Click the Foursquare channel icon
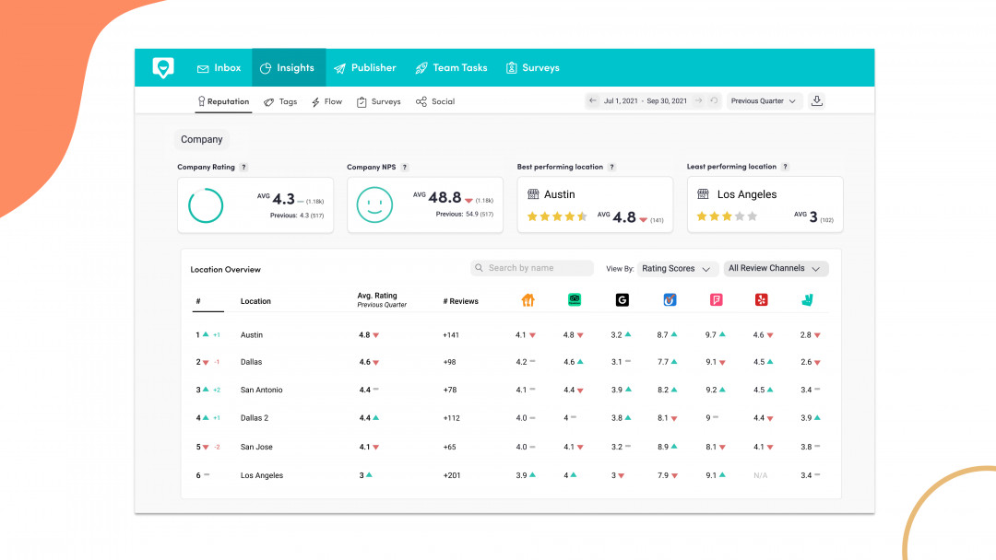This screenshot has width=996, height=560. (717, 300)
